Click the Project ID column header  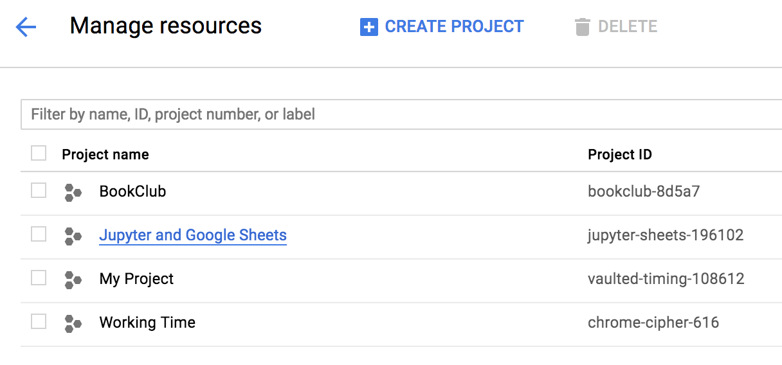(x=620, y=154)
